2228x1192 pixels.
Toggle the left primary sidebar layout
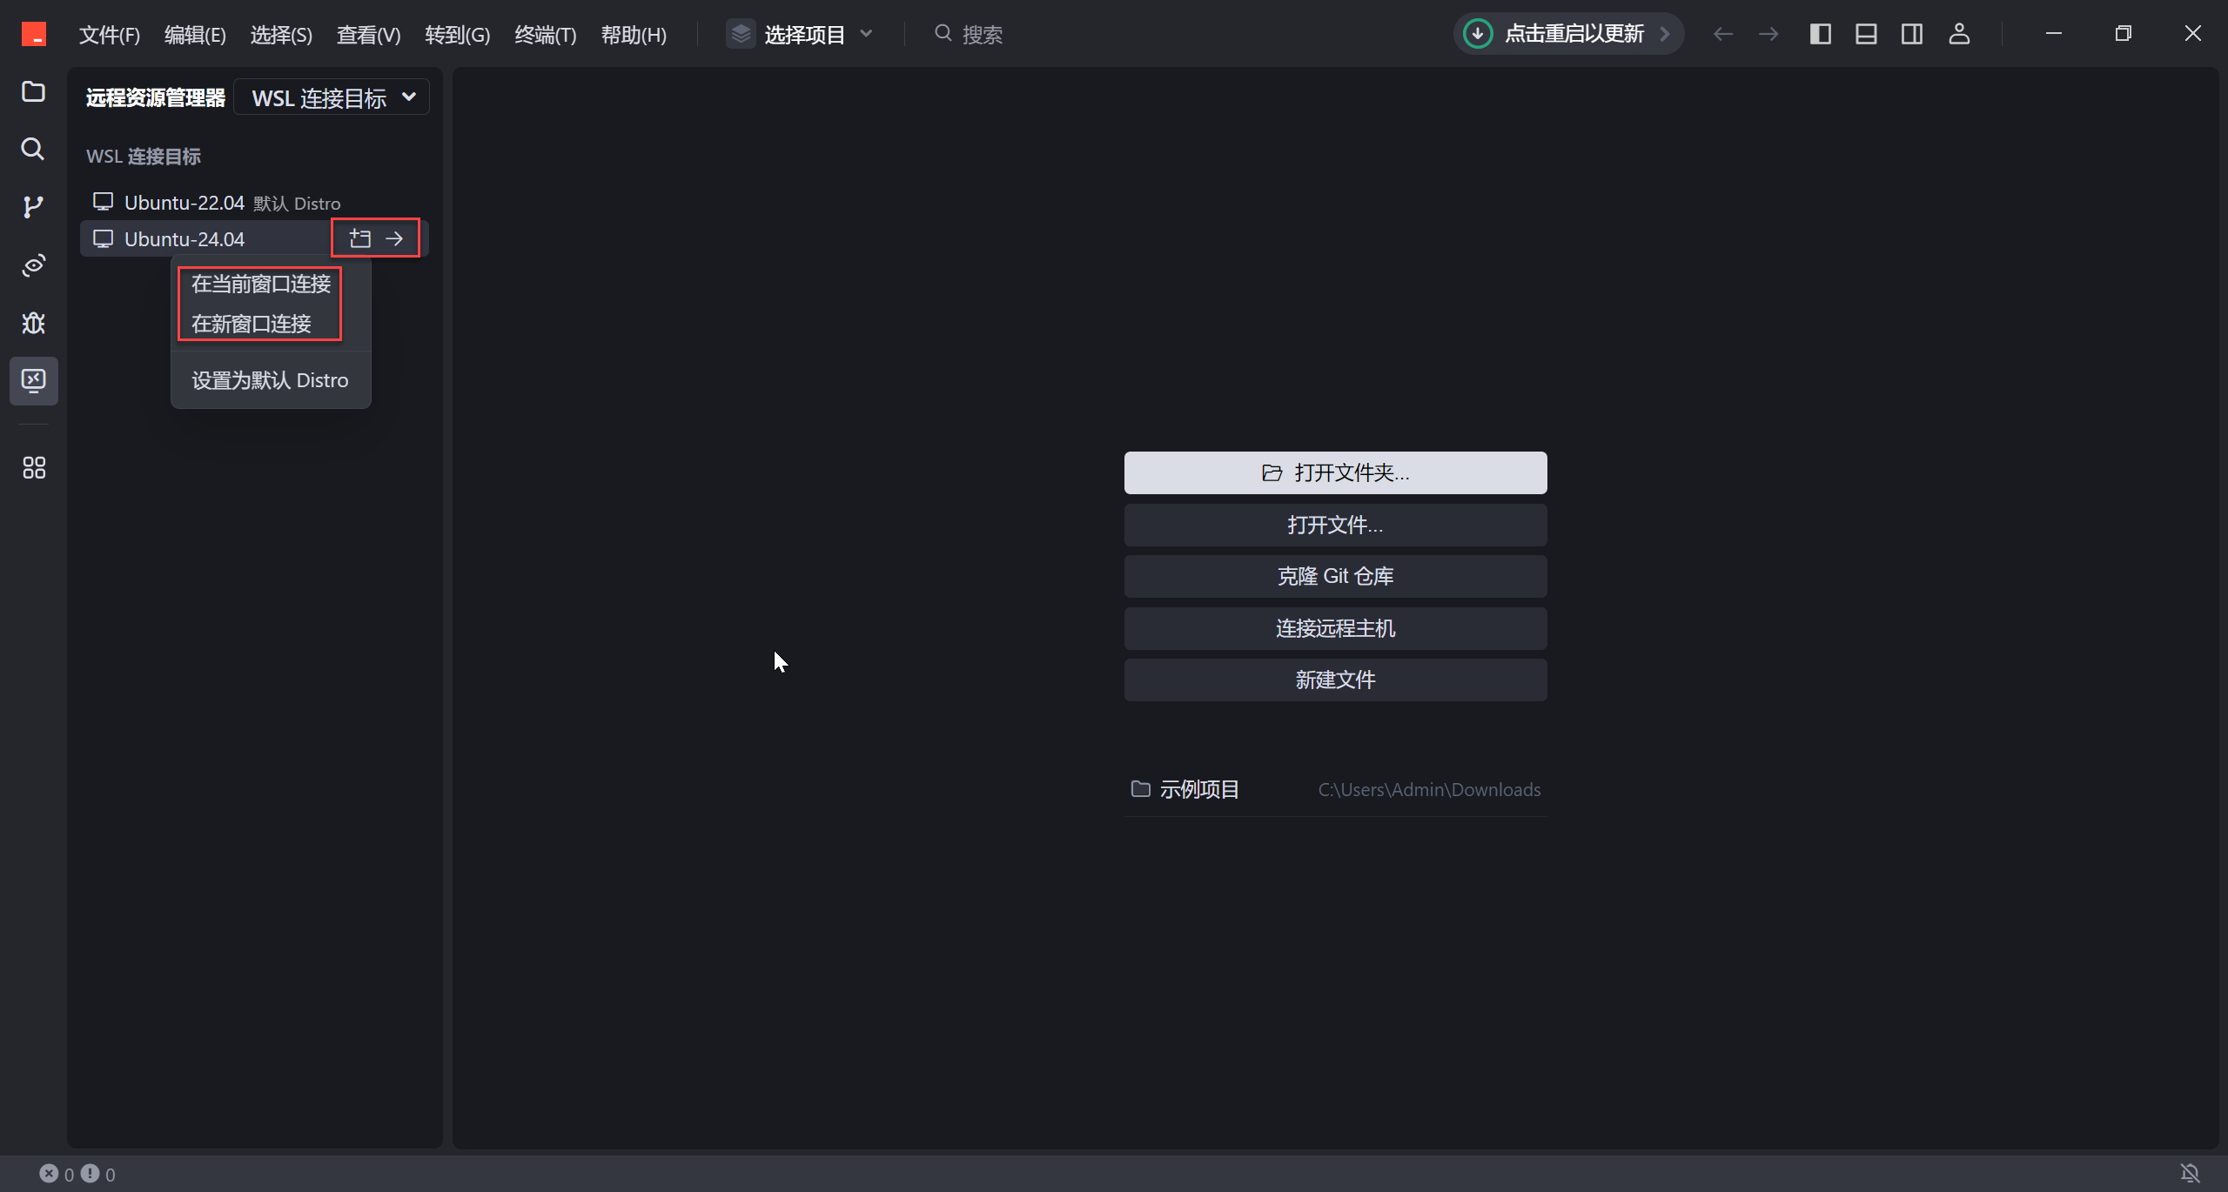(1820, 34)
